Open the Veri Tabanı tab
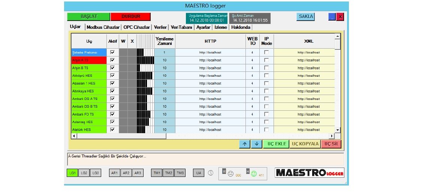 coord(181,27)
